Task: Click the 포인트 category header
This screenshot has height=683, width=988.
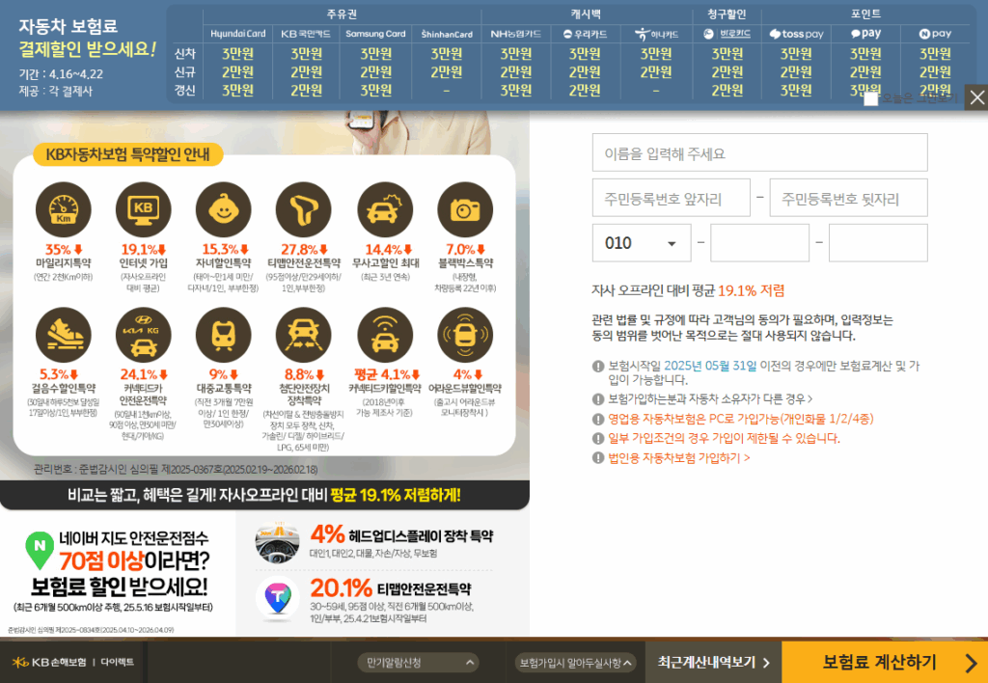Action: tap(865, 14)
